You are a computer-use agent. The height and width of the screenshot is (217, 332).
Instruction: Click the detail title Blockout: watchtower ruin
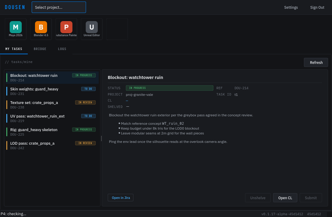point(135,77)
